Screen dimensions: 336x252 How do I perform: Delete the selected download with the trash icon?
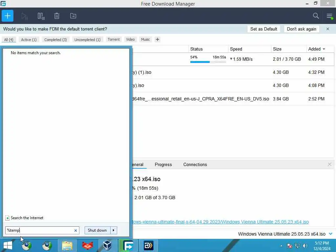(x=57, y=16)
